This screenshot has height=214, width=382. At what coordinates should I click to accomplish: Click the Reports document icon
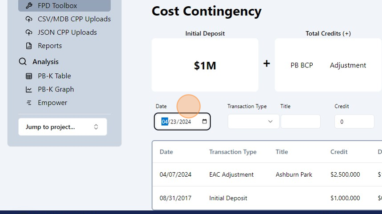coord(29,46)
